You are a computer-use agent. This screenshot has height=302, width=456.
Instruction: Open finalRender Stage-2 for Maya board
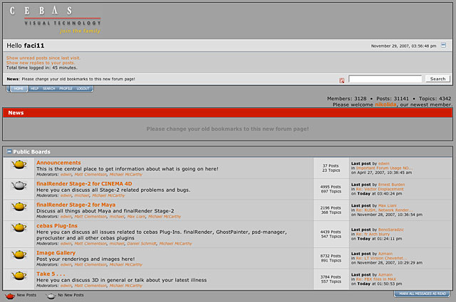[76, 205]
